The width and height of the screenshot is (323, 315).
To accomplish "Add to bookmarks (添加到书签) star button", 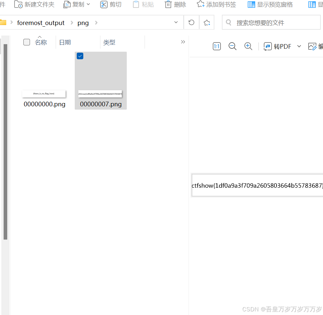I will click(217, 4).
